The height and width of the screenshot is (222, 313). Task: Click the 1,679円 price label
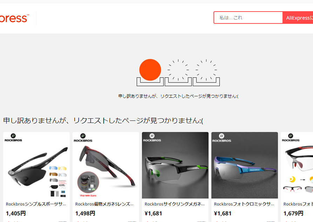tap(293, 214)
